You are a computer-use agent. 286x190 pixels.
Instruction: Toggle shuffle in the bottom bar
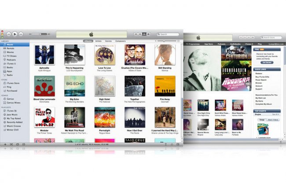[11, 144]
